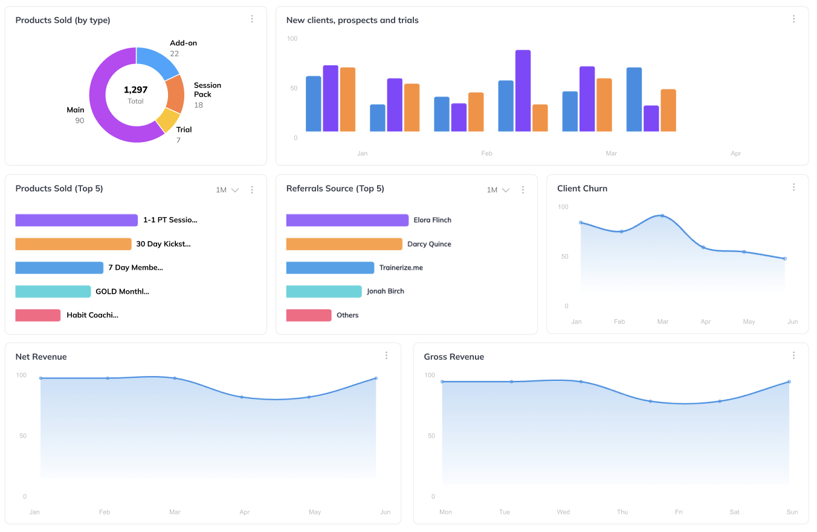Click the 'New clients, prospects and trials' title
817x532 pixels.
[x=352, y=21]
